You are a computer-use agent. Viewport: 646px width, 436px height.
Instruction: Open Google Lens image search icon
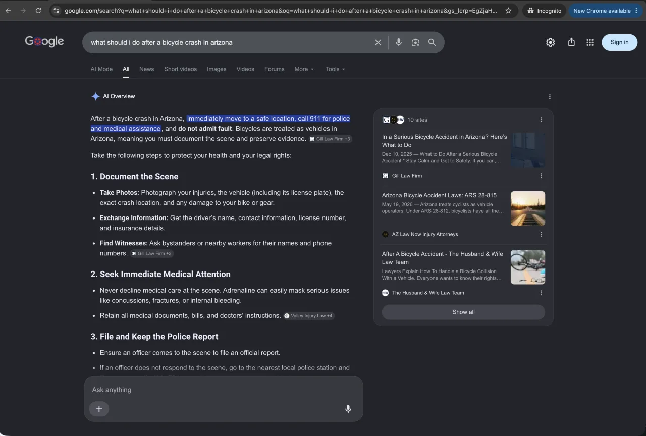(x=415, y=43)
